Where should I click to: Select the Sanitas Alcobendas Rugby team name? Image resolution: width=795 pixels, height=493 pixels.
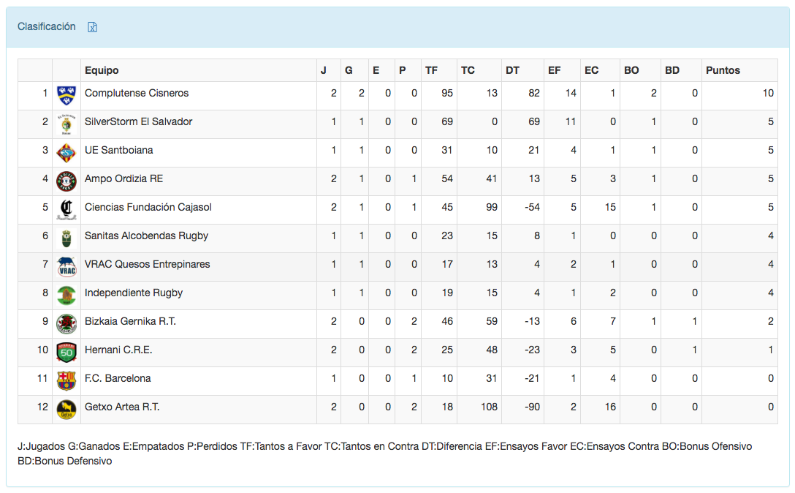[146, 236]
